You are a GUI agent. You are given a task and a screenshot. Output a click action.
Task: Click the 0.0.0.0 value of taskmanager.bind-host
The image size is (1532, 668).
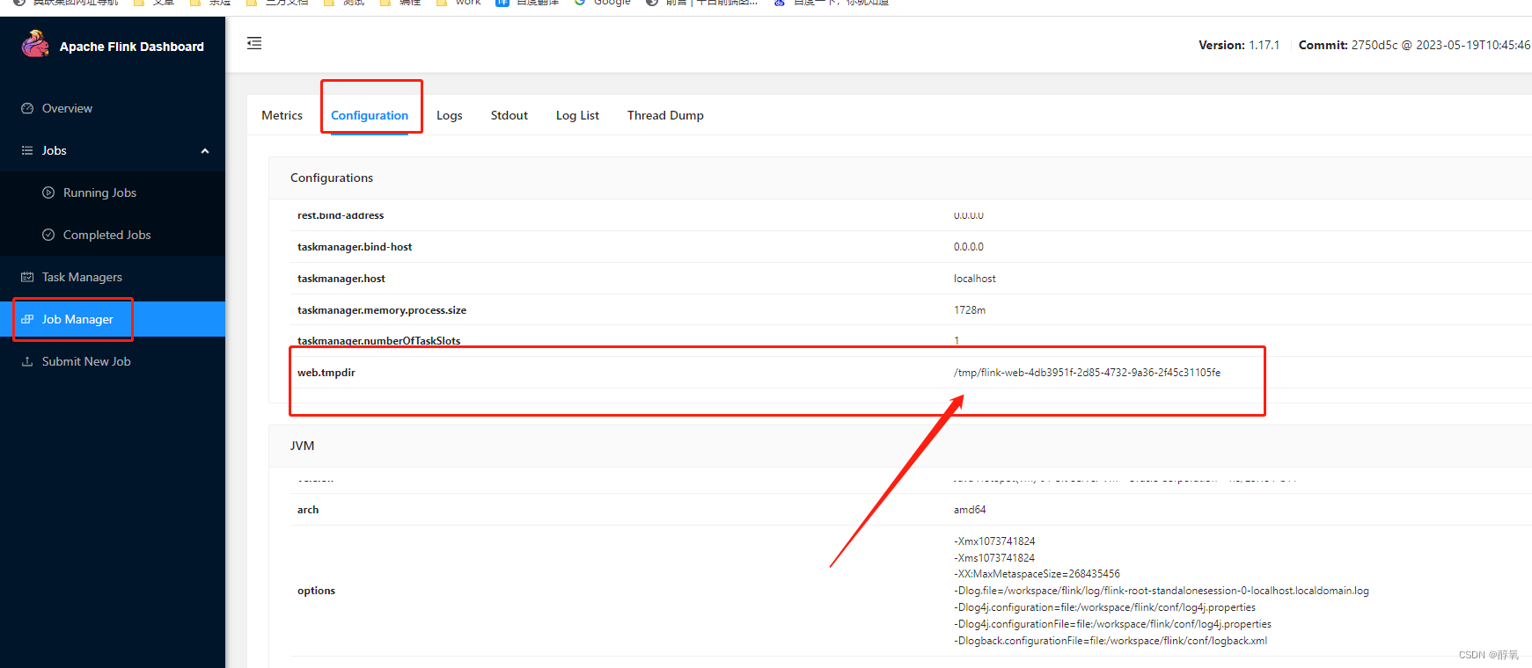tap(969, 247)
